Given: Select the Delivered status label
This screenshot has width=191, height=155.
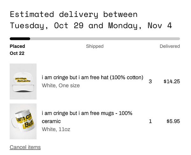Looking at the screenshot, I should click(170, 46).
